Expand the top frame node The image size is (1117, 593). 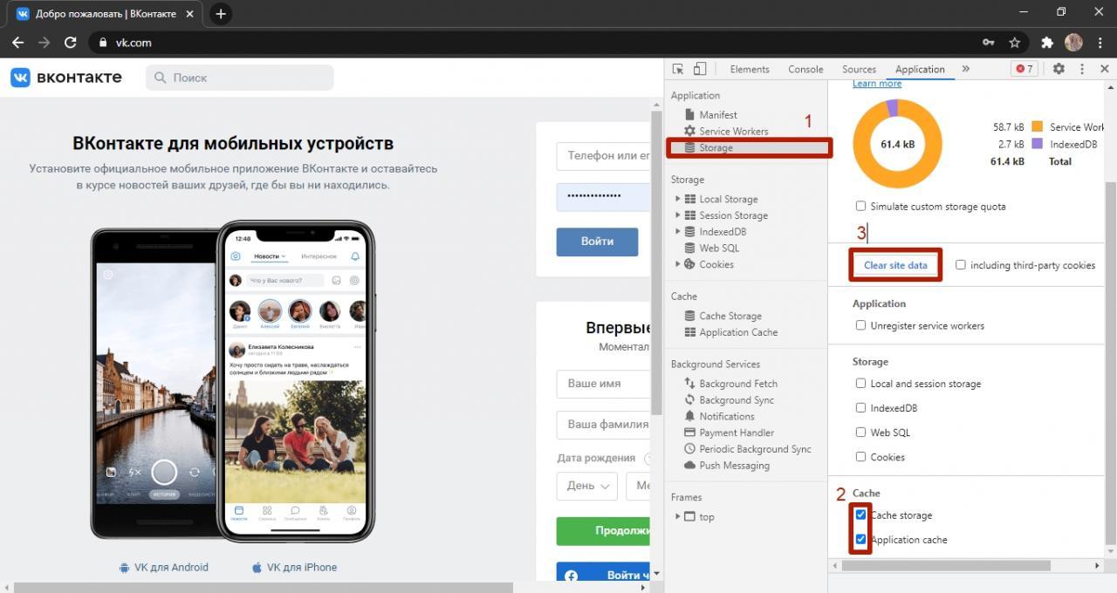[x=678, y=517]
